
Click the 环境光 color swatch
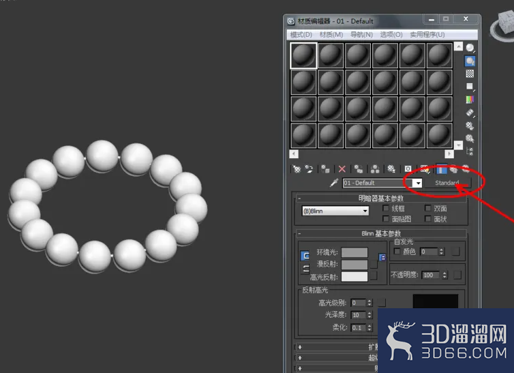click(354, 252)
